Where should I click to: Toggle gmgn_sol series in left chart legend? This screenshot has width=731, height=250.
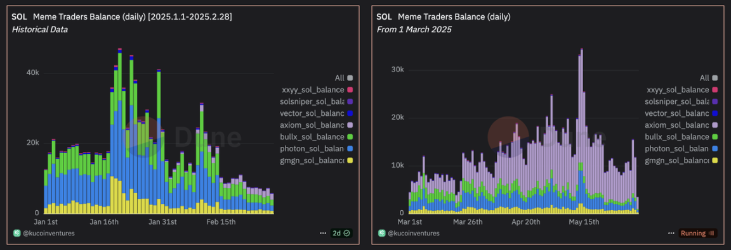pyautogui.click(x=317, y=161)
